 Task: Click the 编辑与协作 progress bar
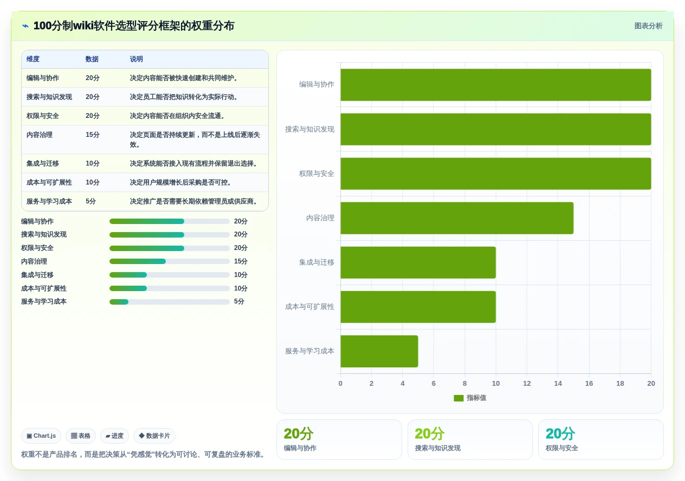(170, 221)
